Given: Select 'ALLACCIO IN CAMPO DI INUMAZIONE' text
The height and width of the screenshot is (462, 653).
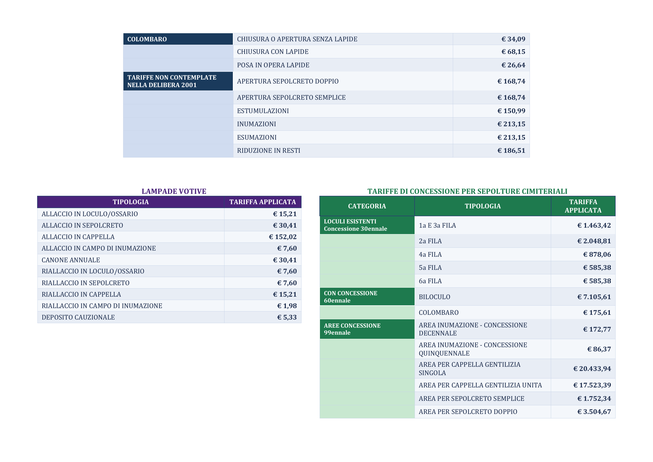Looking at the screenshot, I should (x=99, y=248).
